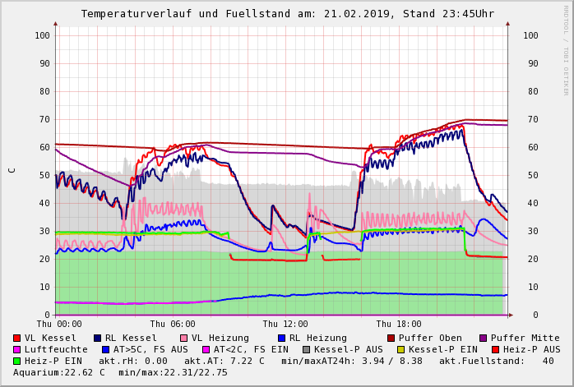Click the akt.Fuellstand value text
This screenshot has width=574, height=387.
502,361
